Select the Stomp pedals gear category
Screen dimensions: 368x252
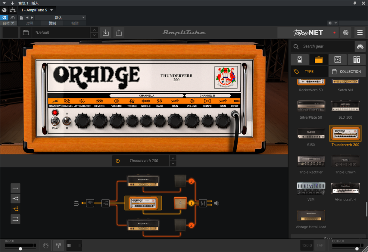[299, 60]
